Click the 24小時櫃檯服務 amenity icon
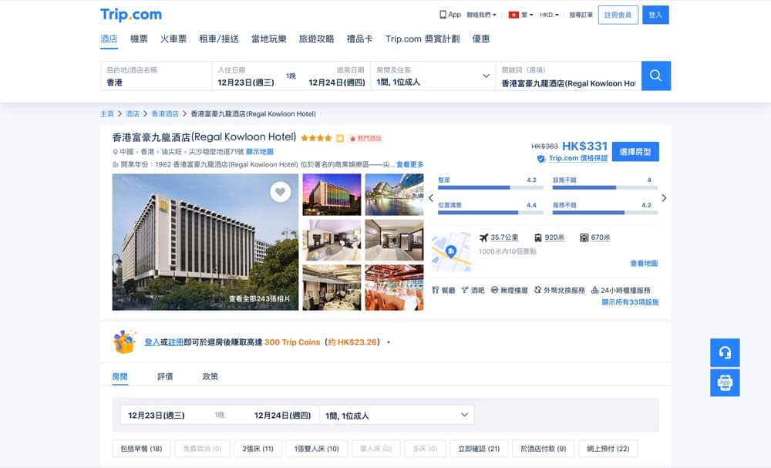771x468 pixels. (595, 290)
